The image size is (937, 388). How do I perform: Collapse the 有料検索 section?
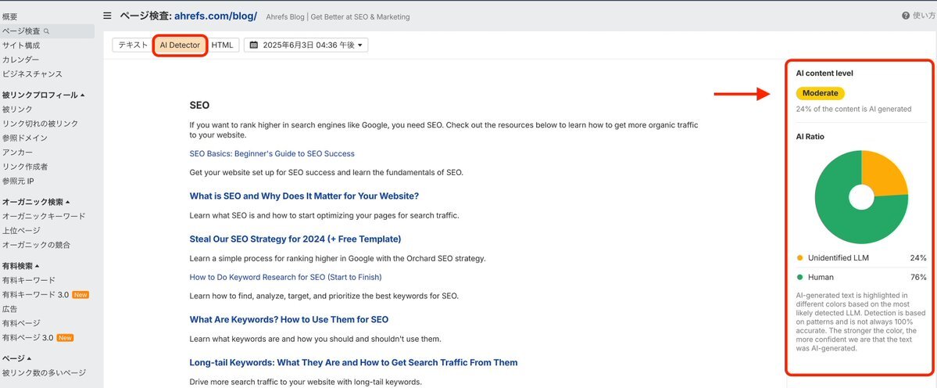(x=21, y=266)
